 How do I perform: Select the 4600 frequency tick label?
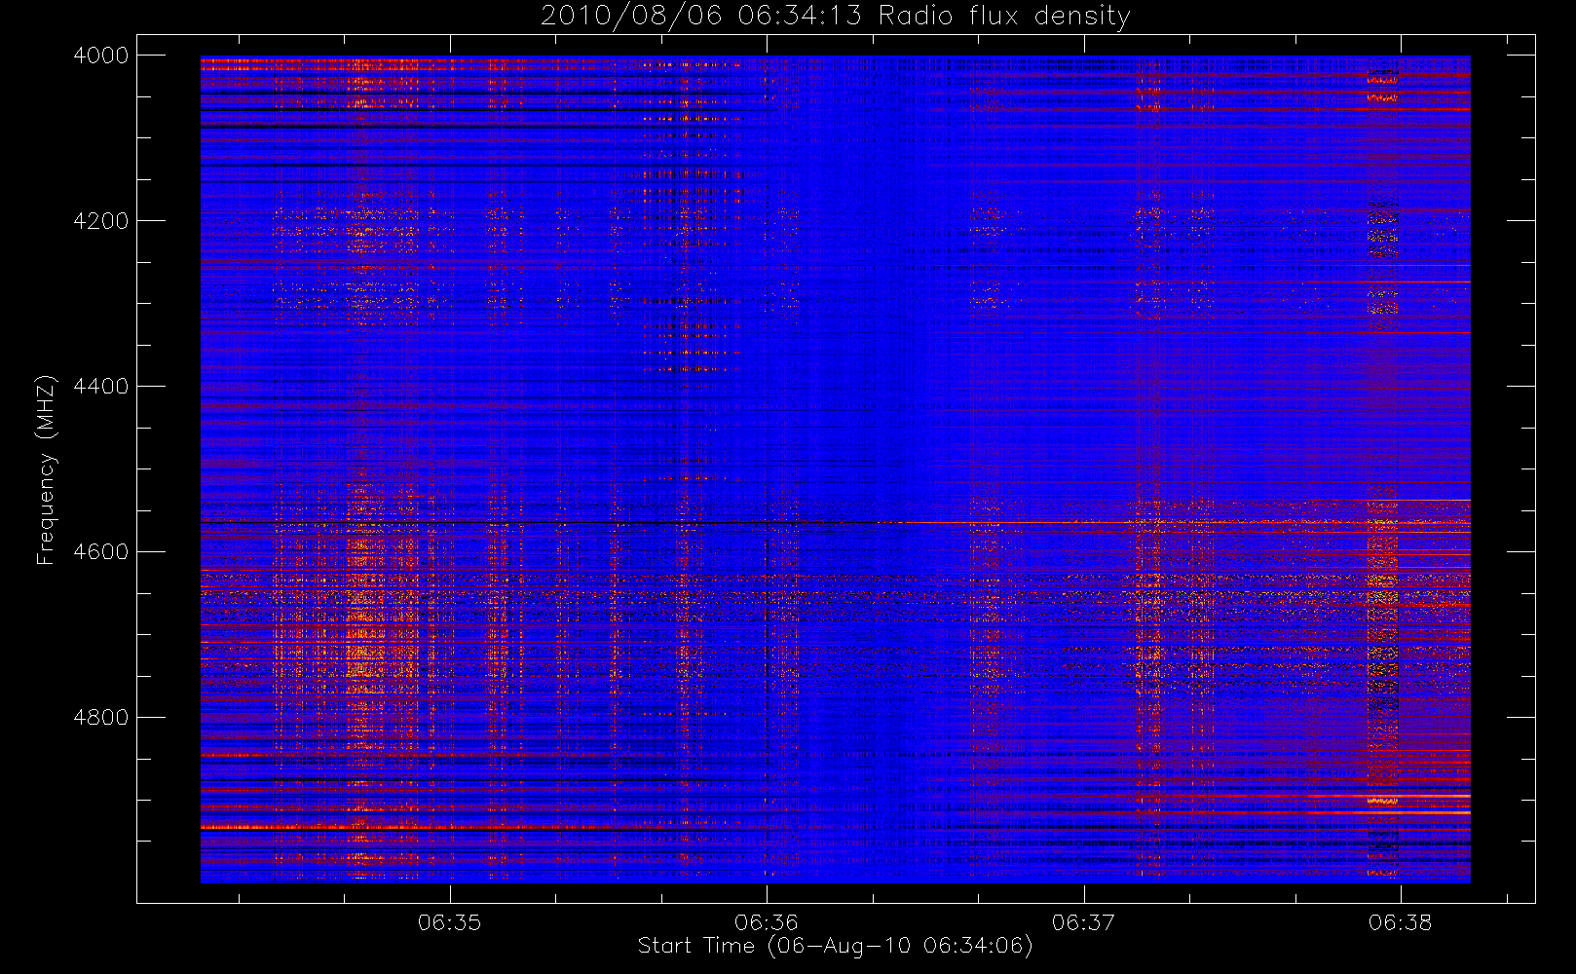tap(101, 552)
